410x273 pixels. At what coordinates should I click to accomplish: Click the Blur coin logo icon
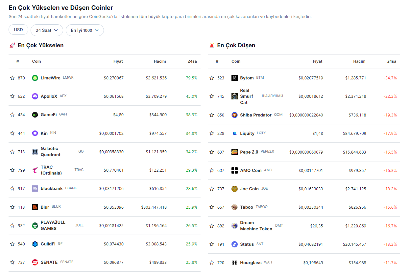pos(35,207)
